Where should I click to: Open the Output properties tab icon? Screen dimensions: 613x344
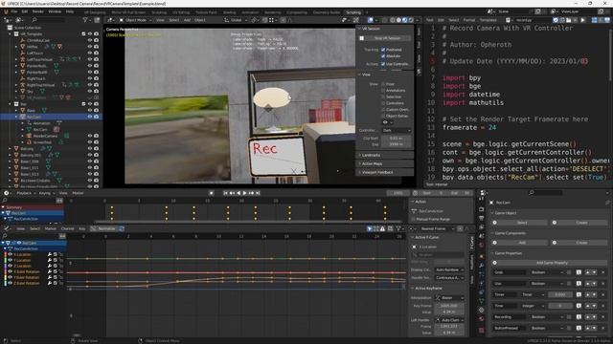click(x=482, y=218)
